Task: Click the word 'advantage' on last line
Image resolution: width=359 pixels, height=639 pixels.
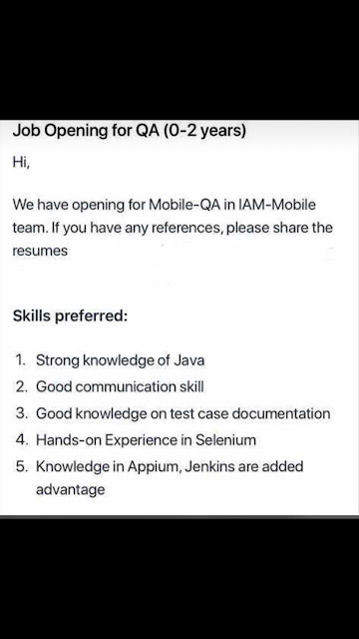Action: (71, 489)
